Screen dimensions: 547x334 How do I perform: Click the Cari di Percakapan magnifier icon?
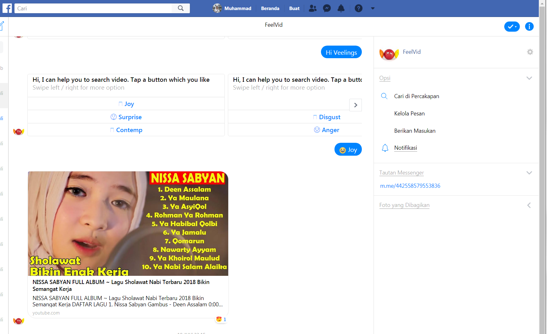coord(384,96)
